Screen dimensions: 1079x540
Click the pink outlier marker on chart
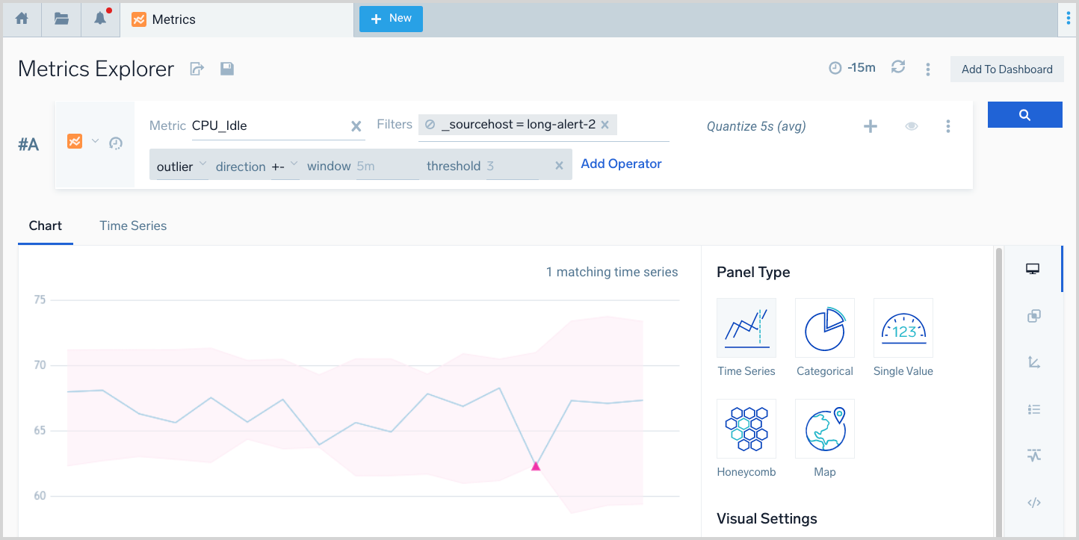click(535, 466)
